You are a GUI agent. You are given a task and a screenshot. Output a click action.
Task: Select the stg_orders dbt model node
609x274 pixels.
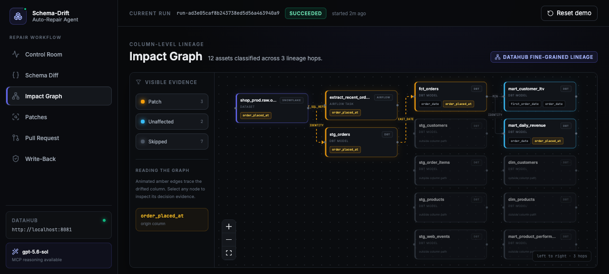pyautogui.click(x=362, y=142)
